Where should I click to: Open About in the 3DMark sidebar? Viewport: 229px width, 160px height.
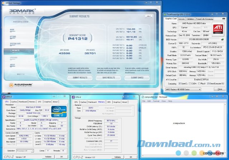tap(13, 65)
